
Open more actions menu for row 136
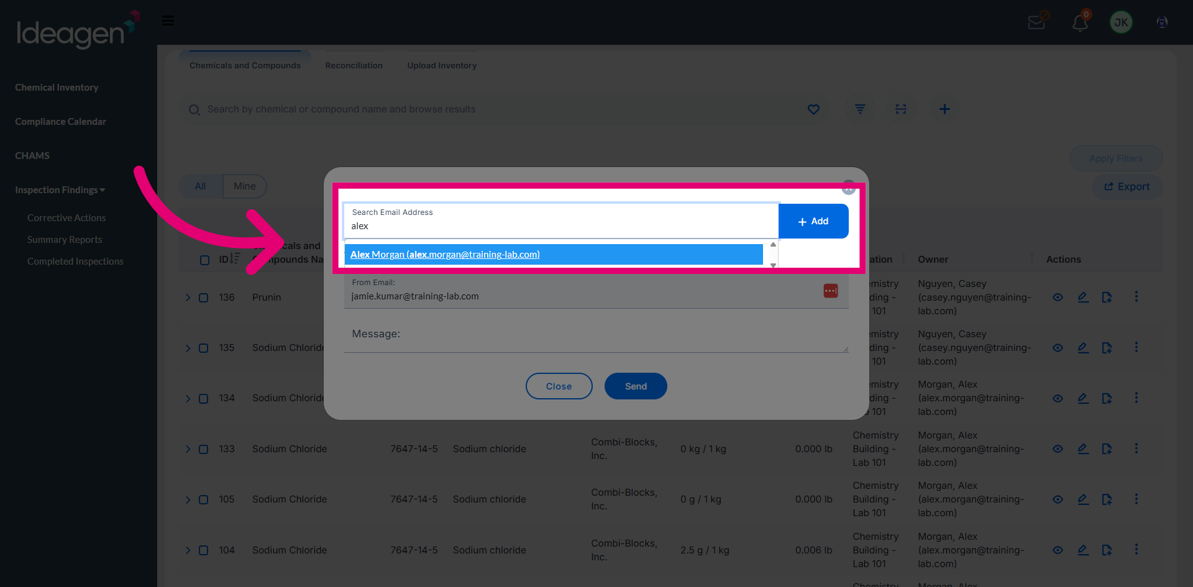click(1136, 297)
